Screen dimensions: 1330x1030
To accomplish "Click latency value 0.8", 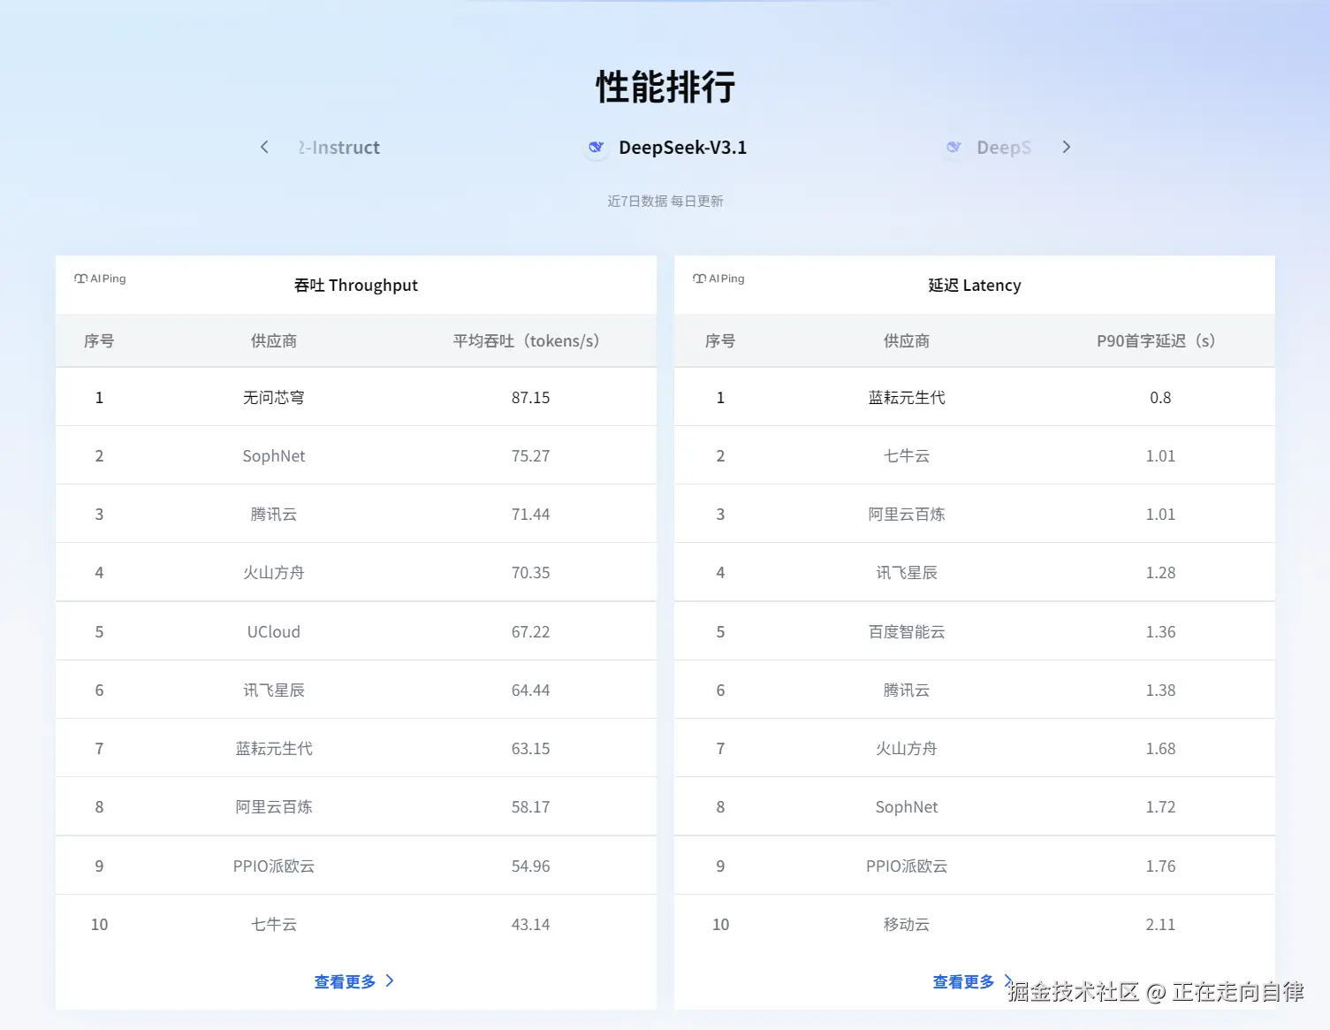I will (x=1160, y=398).
